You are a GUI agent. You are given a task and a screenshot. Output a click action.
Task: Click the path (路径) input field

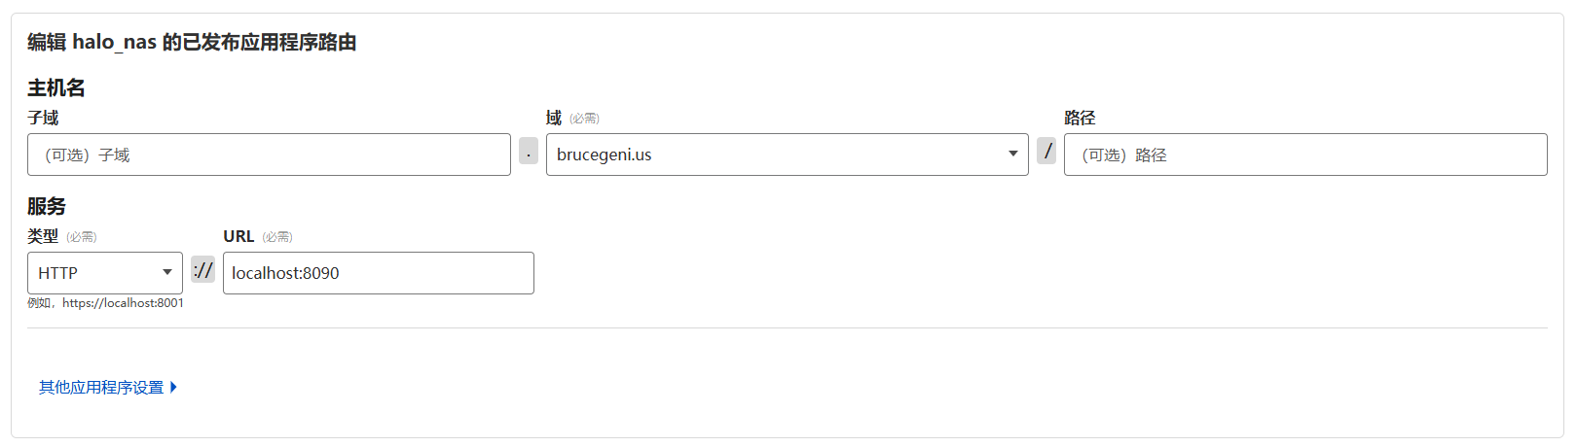point(1304,155)
